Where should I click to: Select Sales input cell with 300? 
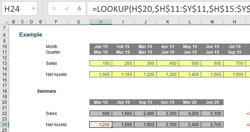point(145,63)
